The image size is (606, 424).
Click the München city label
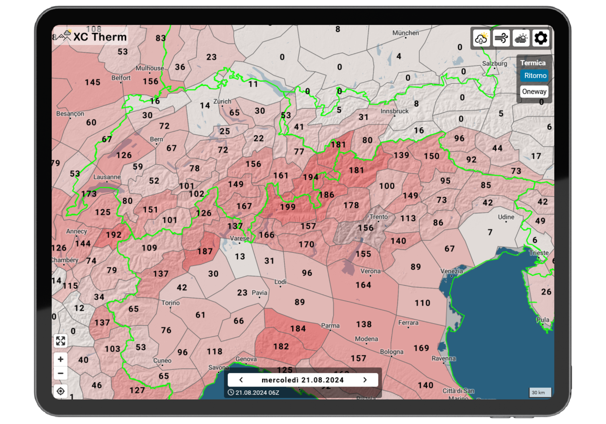click(405, 33)
